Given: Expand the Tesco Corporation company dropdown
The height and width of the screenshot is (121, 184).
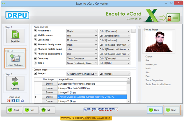Looking at the screenshot, I should pos(82,59).
